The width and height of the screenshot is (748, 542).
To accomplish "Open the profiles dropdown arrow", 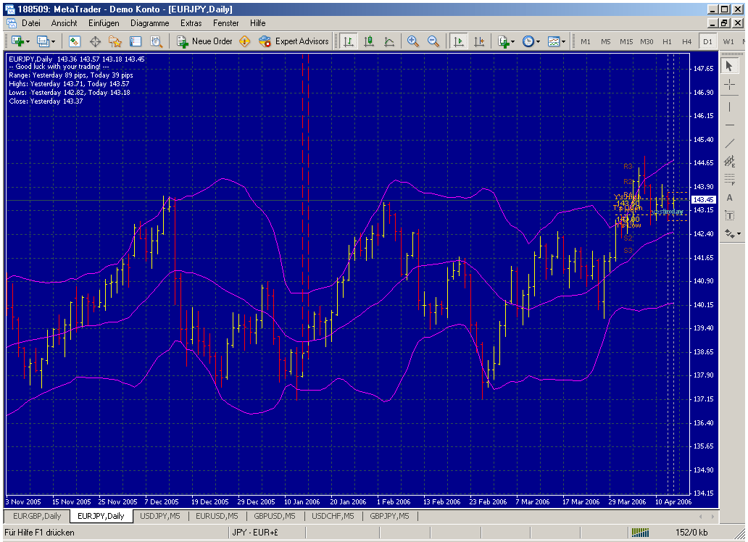I will pos(53,42).
